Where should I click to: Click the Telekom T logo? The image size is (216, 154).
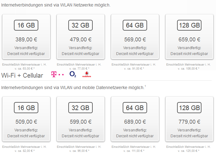pos(57,74)
